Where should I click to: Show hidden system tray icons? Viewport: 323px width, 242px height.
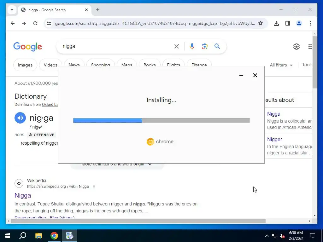pyautogui.click(x=267, y=236)
